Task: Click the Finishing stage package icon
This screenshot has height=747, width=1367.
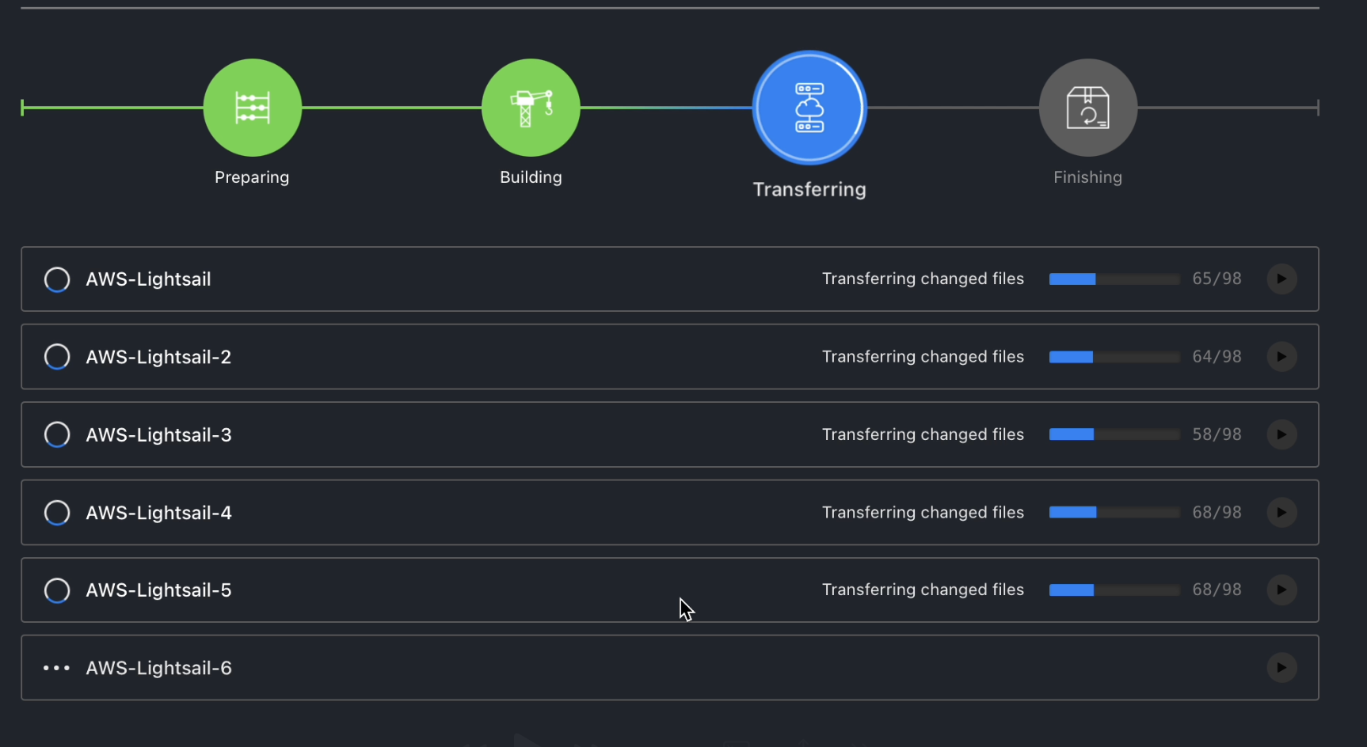Action: [1088, 108]
